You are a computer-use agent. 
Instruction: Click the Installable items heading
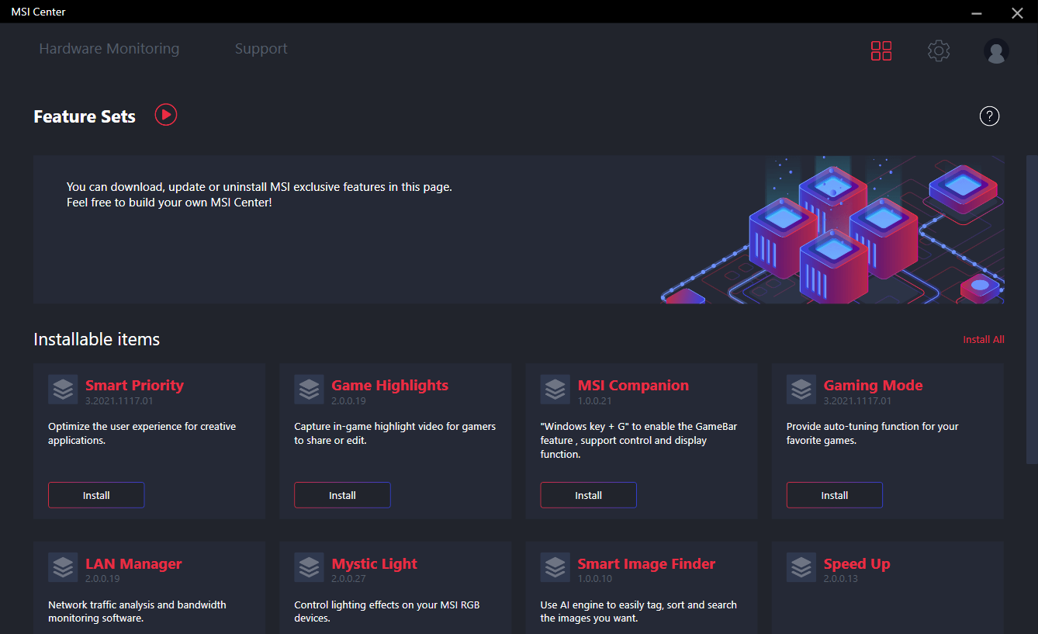[96, 339]
